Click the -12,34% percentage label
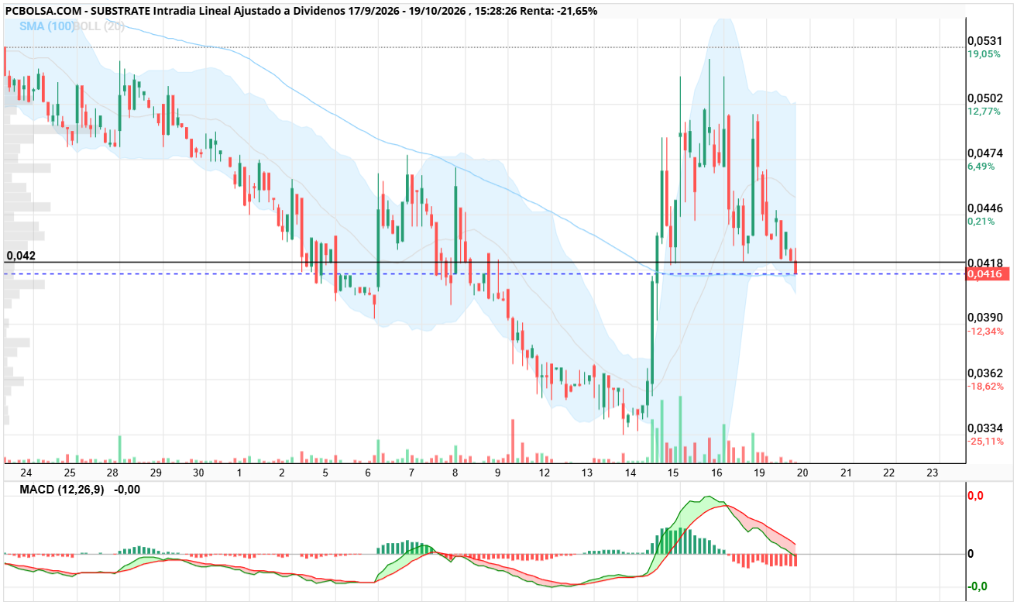This screenshot has width=1017, height=605. pos(985,332)
